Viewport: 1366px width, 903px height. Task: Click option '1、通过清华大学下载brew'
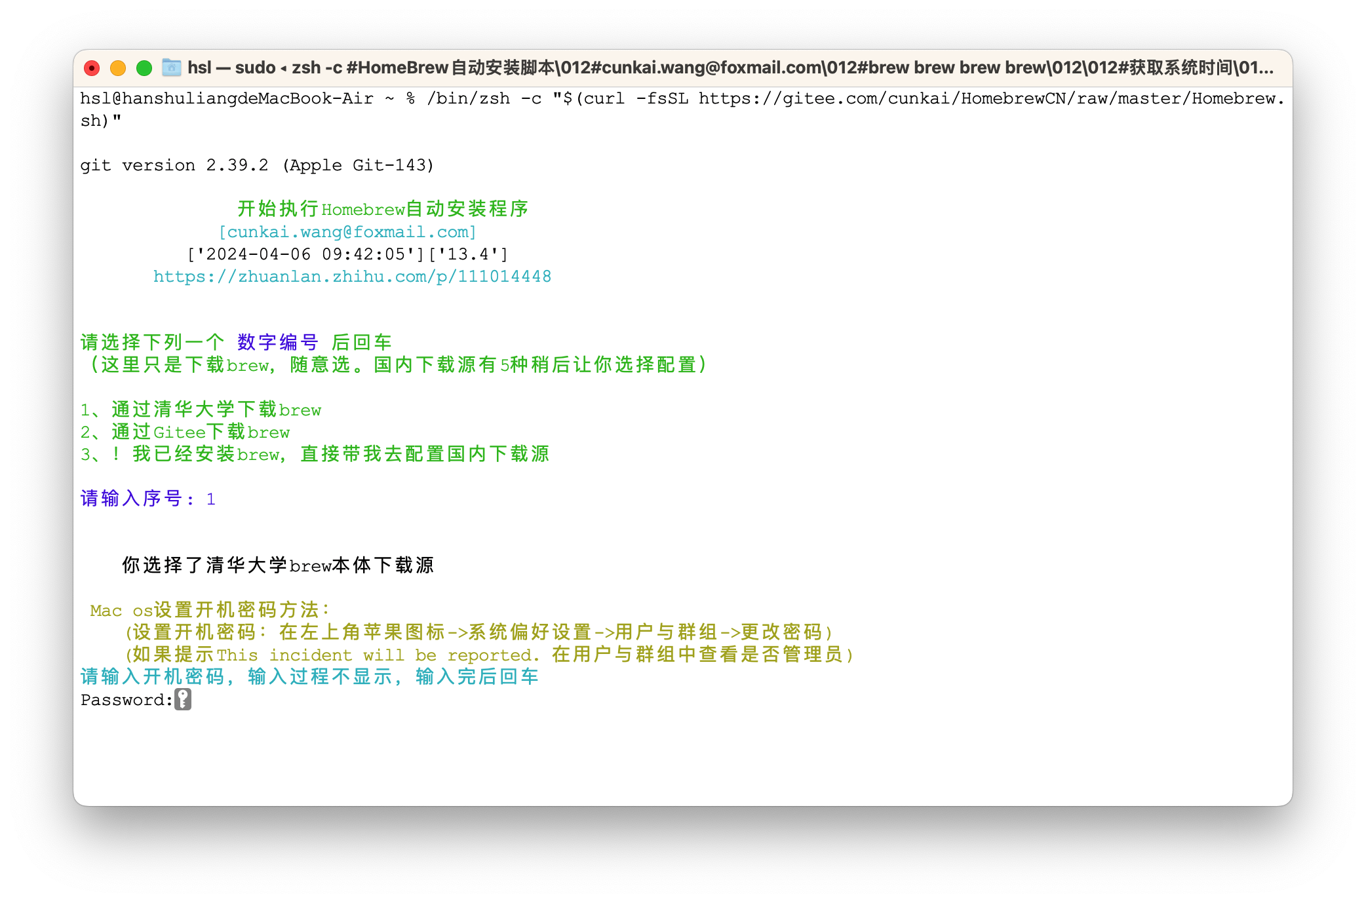coord(201,410)
